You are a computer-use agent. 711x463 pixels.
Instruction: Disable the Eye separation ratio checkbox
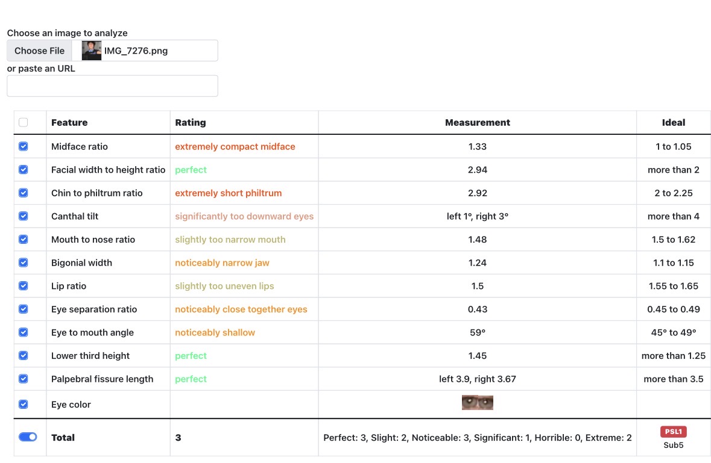click(x=24, y=309)
